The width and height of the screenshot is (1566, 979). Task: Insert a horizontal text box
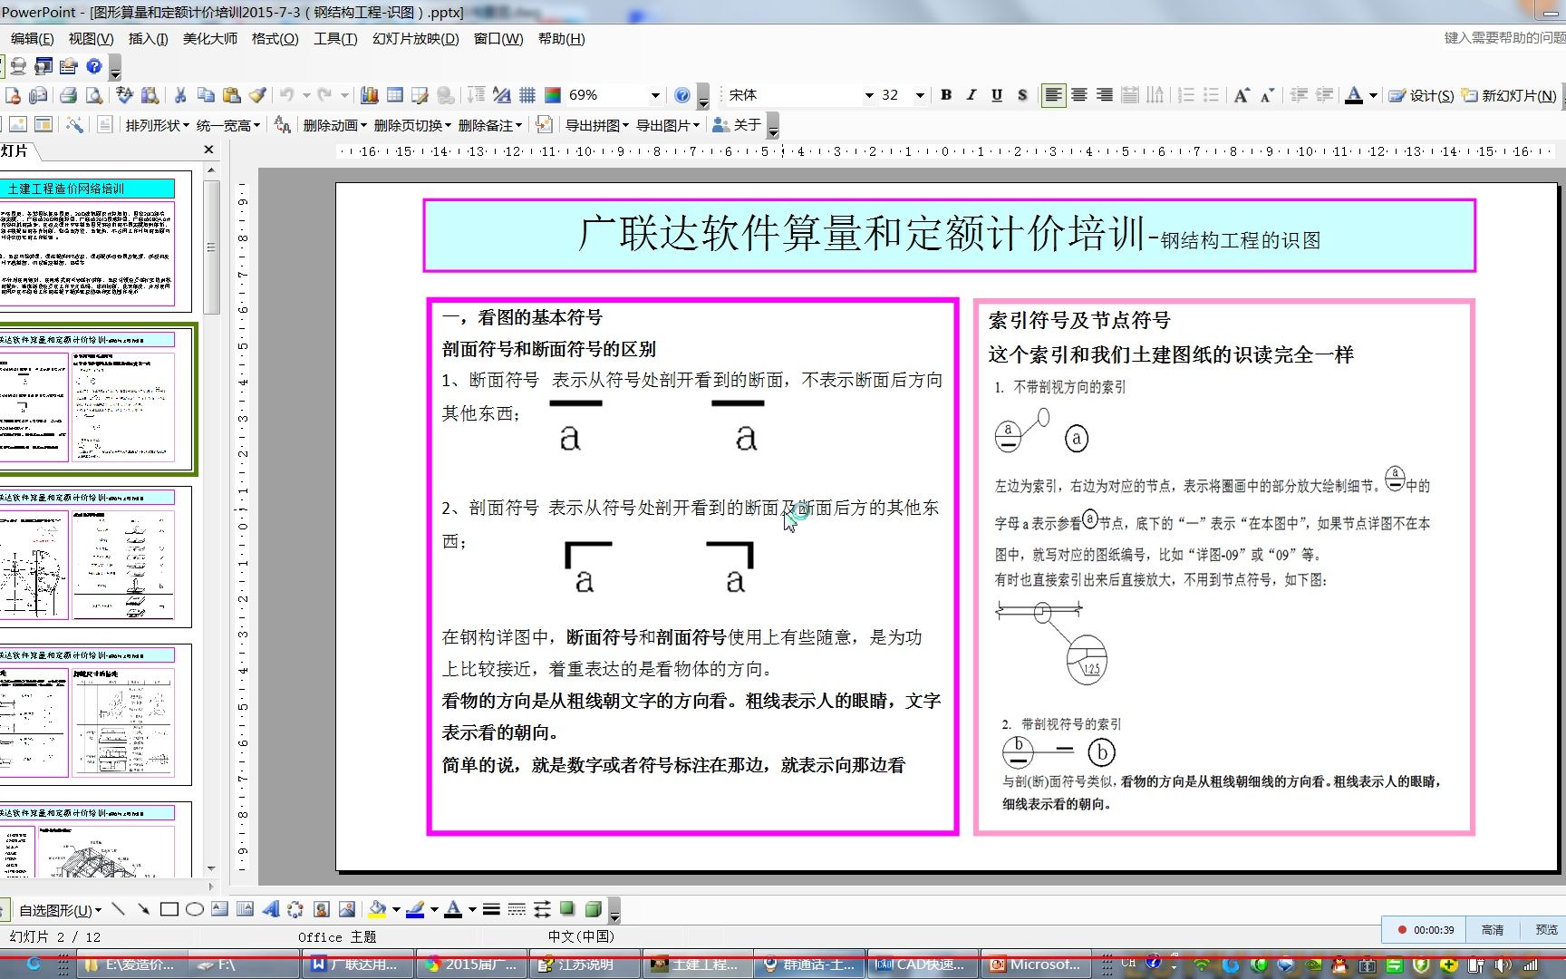pyautogui.click(x=219, y=909)
